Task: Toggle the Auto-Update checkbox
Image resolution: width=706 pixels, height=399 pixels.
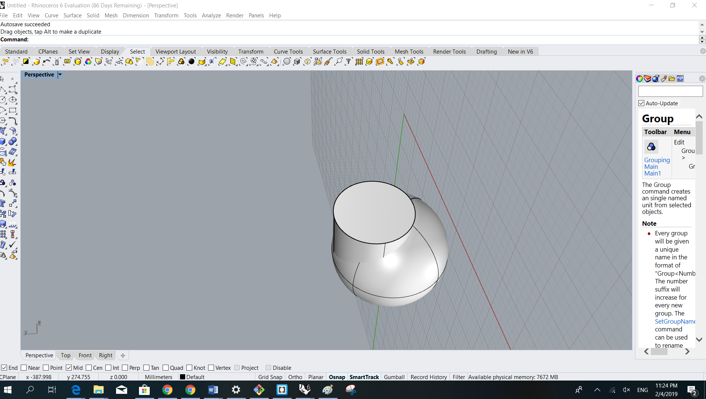Action: (641, 103)
